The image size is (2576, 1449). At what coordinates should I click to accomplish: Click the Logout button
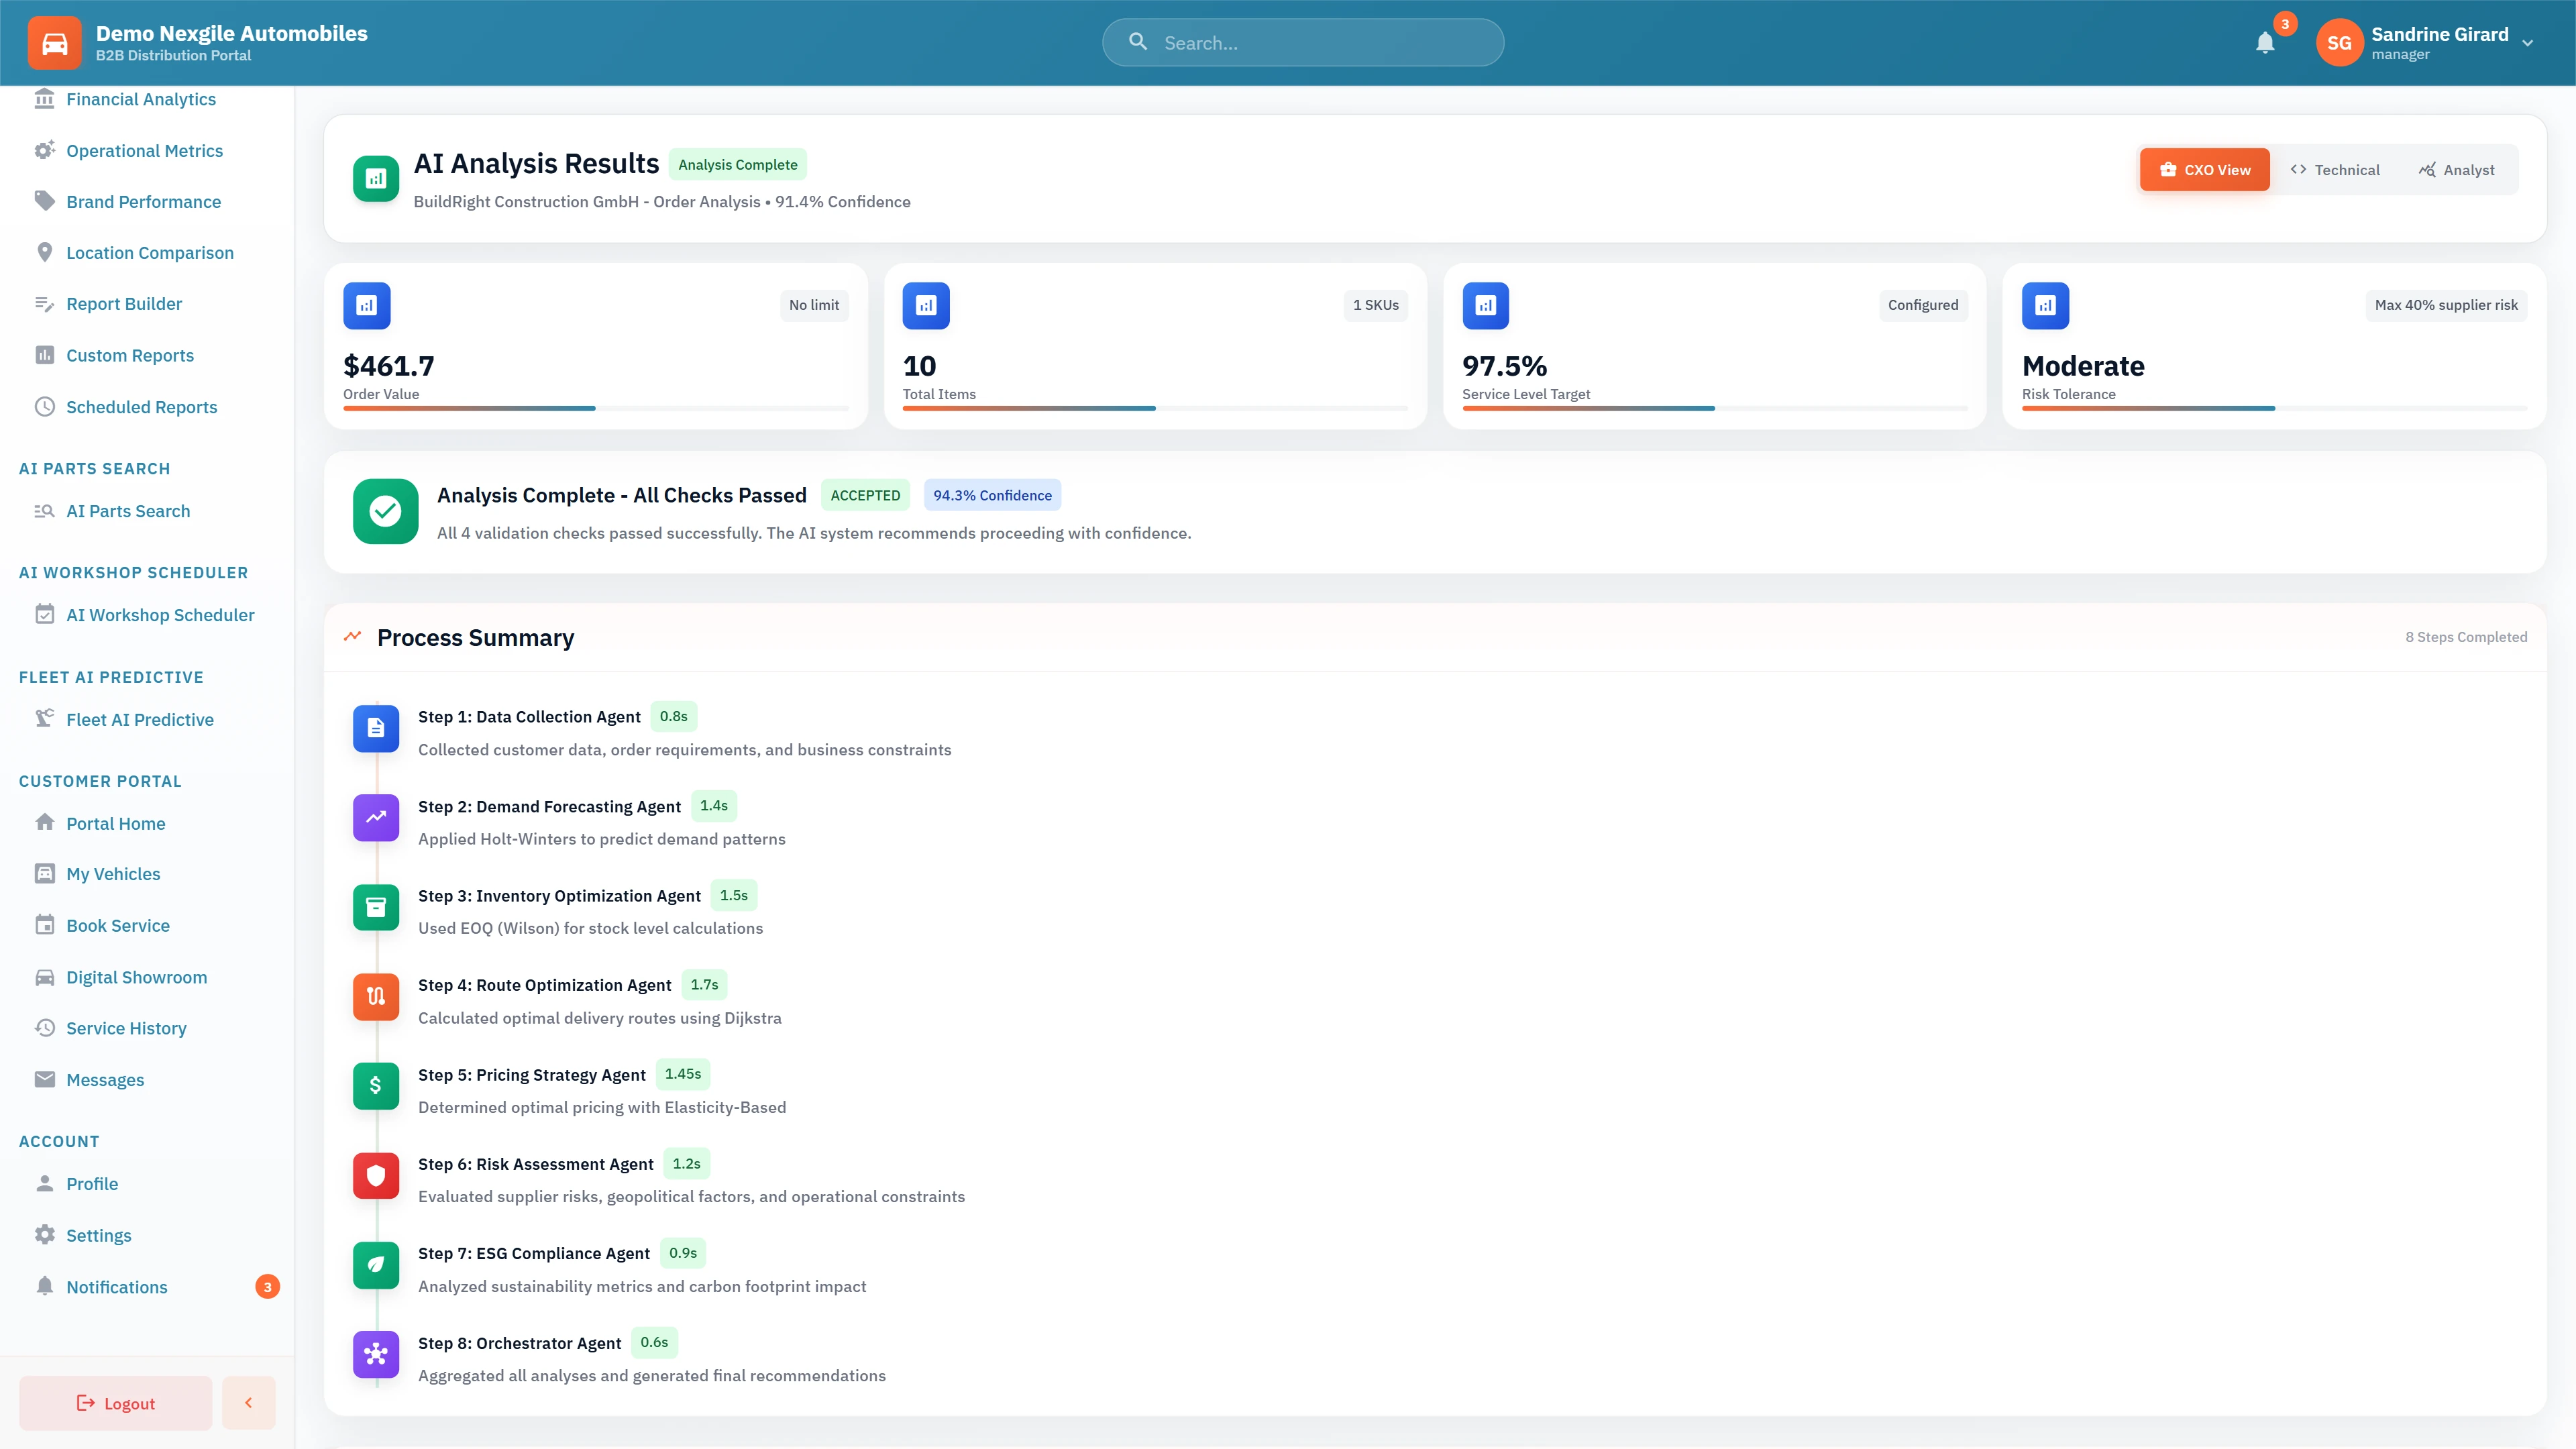pos(115,1402)
